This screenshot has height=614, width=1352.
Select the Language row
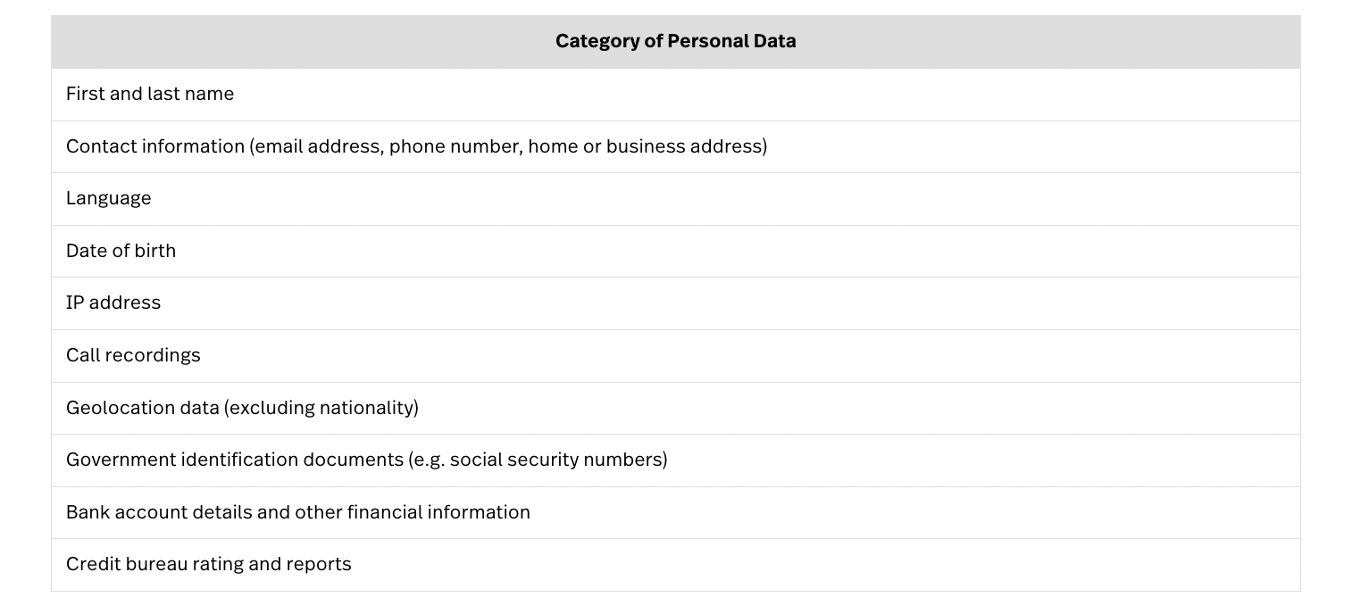pyautogui.click(x=675, y=199)
